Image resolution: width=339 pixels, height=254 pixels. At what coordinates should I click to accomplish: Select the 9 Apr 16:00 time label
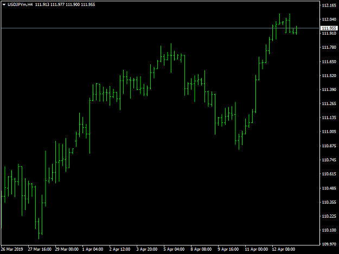coord(228,249)
